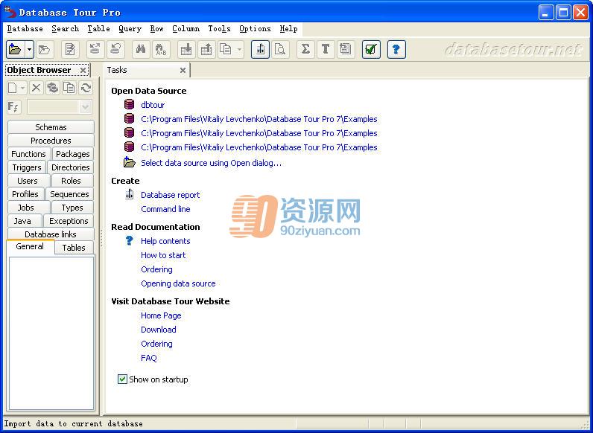Click the green checkmark Tasks icon
The image size is (593, 433).
(371, 49)
